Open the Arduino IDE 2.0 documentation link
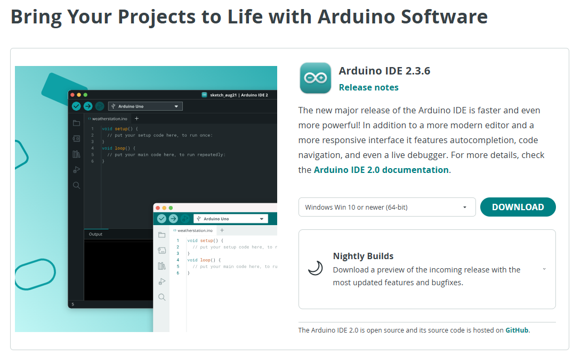Viewport: 581px width, 356px height. pos(381,170)
